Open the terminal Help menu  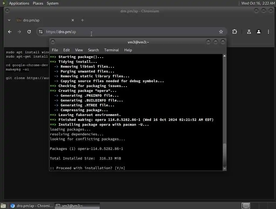click(128, 50)
